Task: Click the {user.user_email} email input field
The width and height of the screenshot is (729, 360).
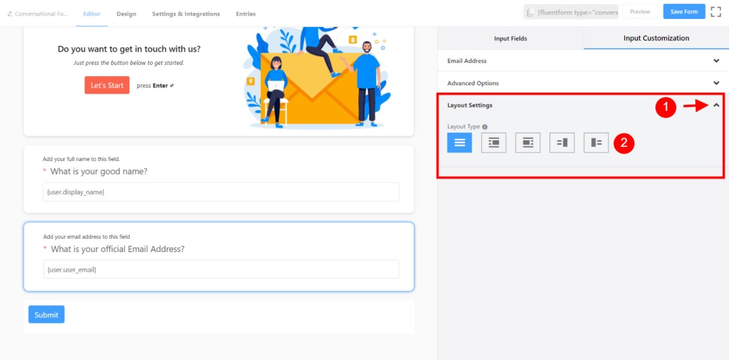Action: 221,269
